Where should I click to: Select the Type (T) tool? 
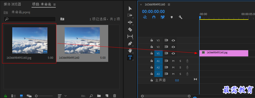pos(130,57)
